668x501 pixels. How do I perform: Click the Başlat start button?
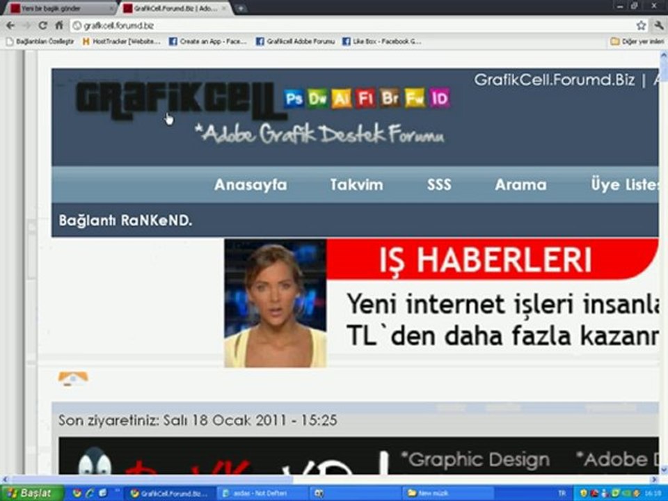click(x=32, y=493)
